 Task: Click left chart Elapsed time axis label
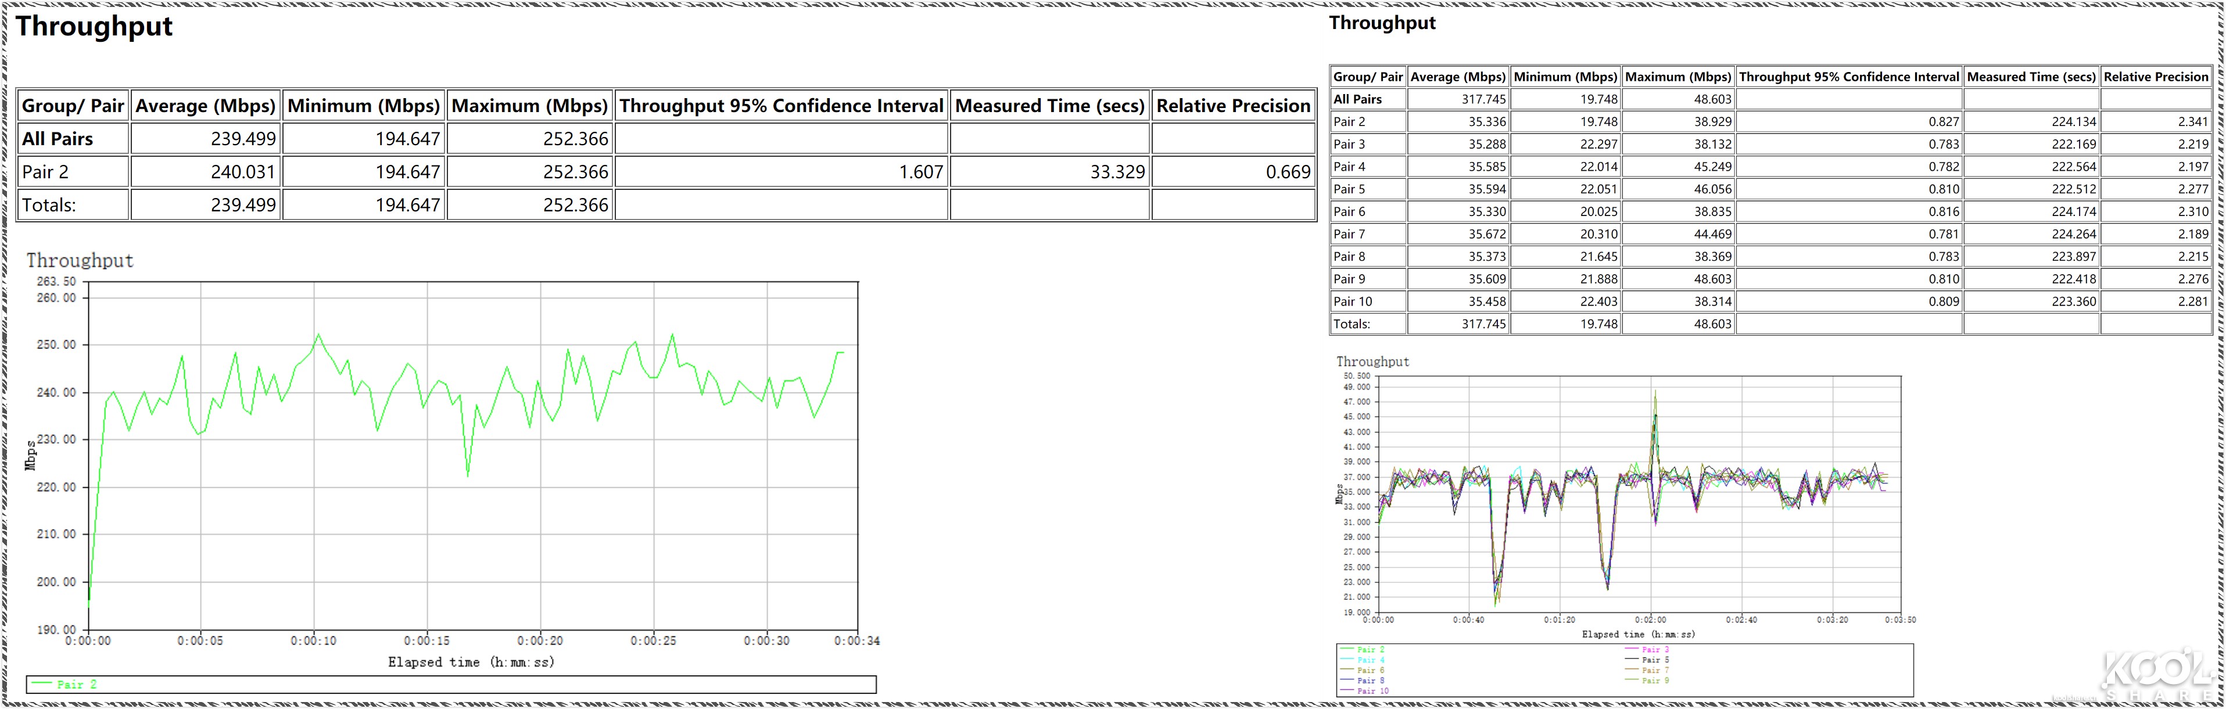(471, 663)
